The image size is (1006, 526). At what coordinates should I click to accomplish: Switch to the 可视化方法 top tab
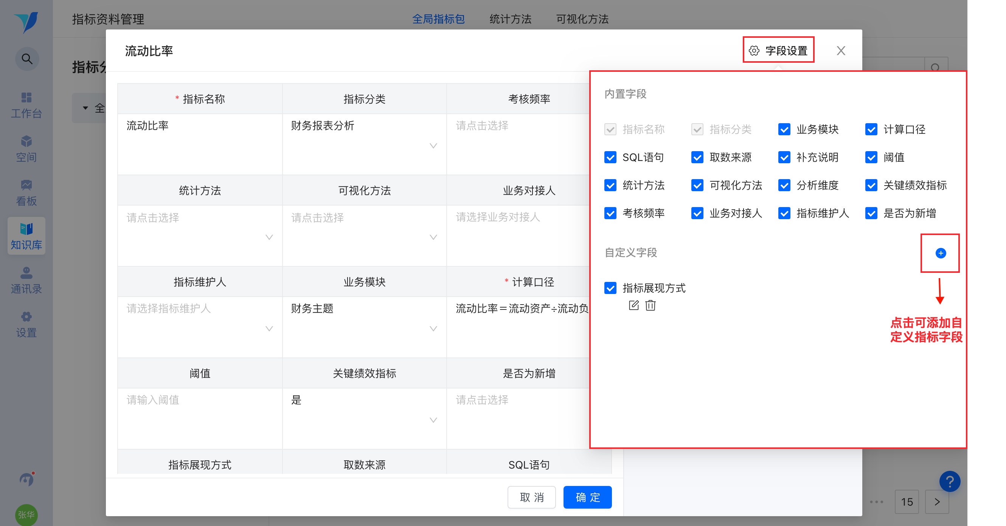pyautogui.click(x=582, y=19)
